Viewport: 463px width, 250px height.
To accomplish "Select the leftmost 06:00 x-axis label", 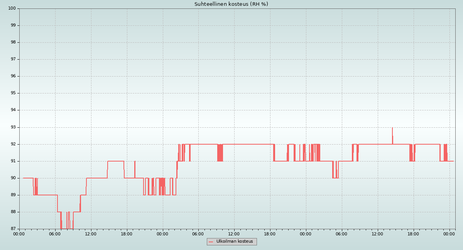I will (55, 233).
